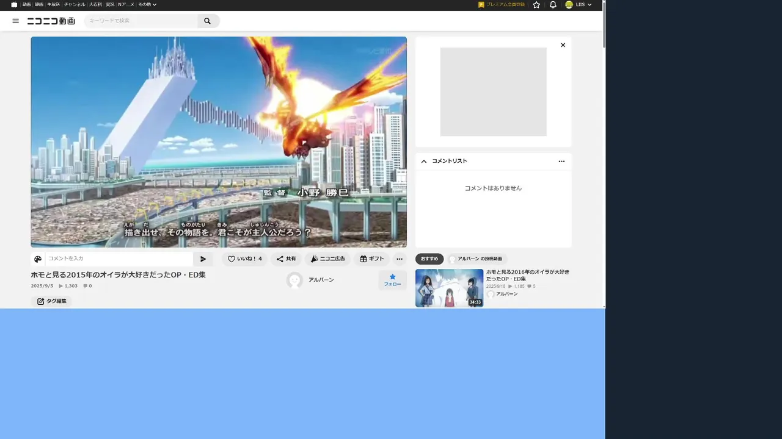
Task: Open the more options dots below video
Action: (400, 259)
